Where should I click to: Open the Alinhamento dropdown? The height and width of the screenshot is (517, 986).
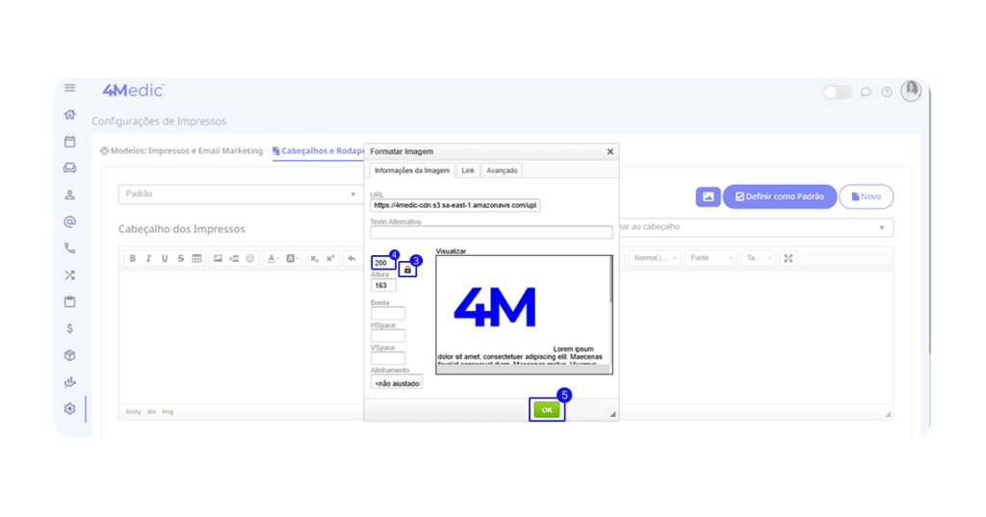click(397, 383)
